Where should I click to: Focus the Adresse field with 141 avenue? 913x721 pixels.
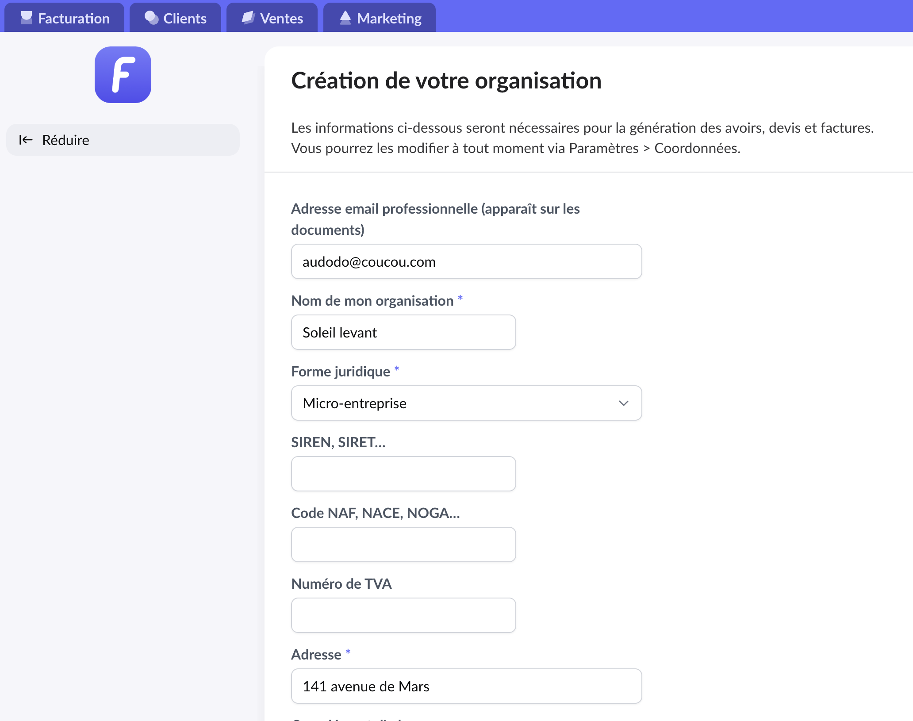[x=466, y=686]
